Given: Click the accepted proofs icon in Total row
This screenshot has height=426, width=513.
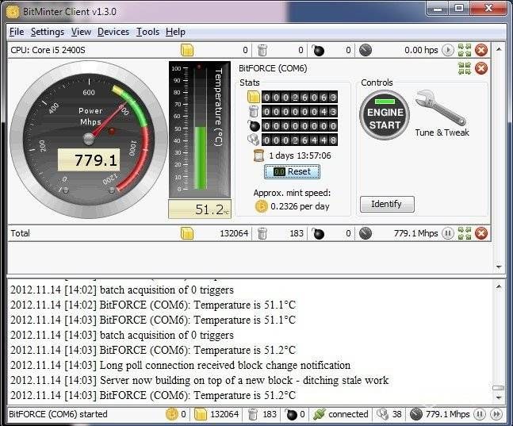Looking at the screenshot, I should point(187,233).
